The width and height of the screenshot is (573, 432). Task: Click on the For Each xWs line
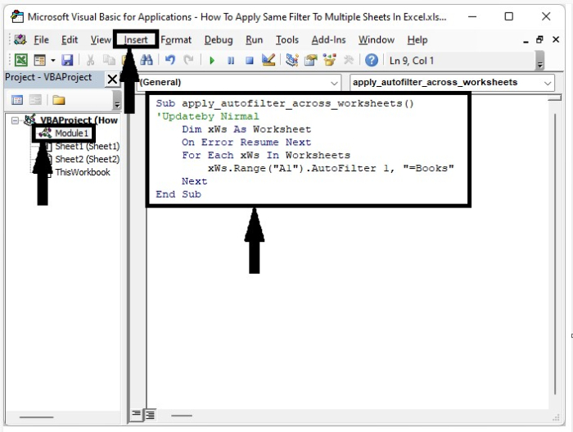(x=266, y=155)
